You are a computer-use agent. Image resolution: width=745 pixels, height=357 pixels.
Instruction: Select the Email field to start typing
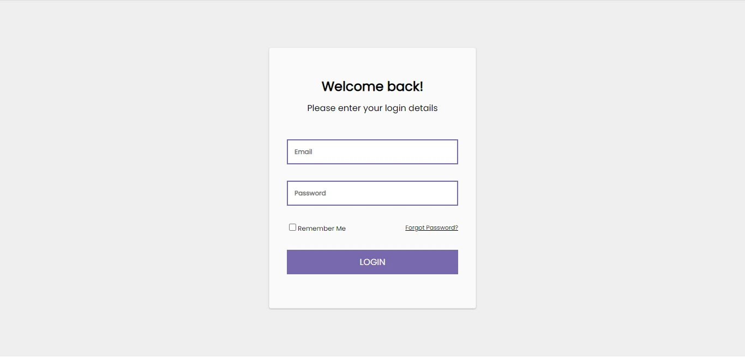click(x=372, y=152)
